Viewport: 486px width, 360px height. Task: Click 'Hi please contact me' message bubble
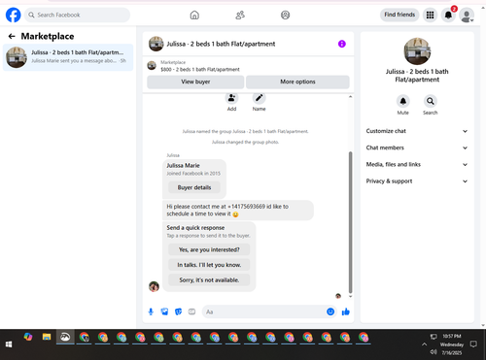(238, 211)
